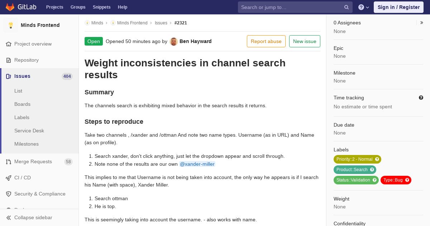430x226 pixels.
Task: Click the Priority::2 - Normal label
Action: (x=357, y=159)
